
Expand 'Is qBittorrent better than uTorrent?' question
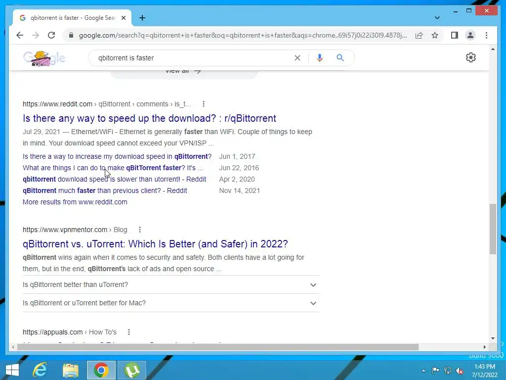(170, 285)
